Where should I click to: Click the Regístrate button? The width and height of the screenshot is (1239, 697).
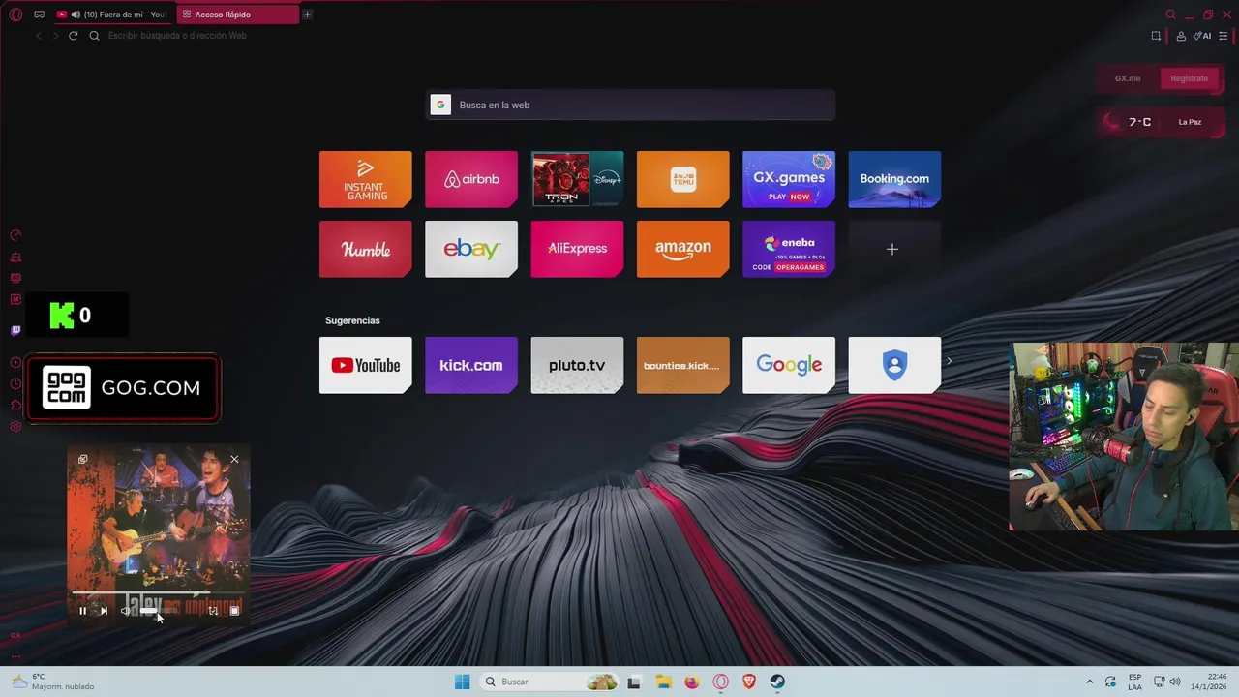coord(1189,78)
